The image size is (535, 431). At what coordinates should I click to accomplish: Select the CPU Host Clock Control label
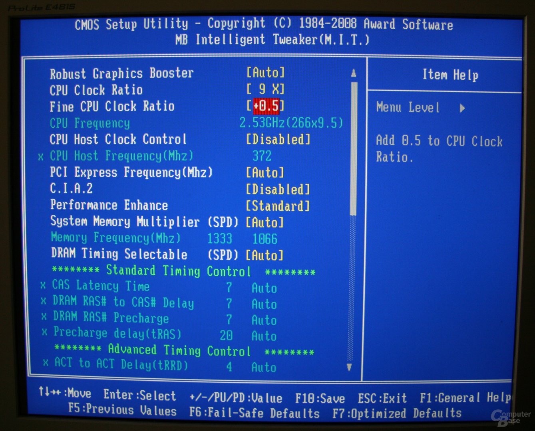point(118,139)
